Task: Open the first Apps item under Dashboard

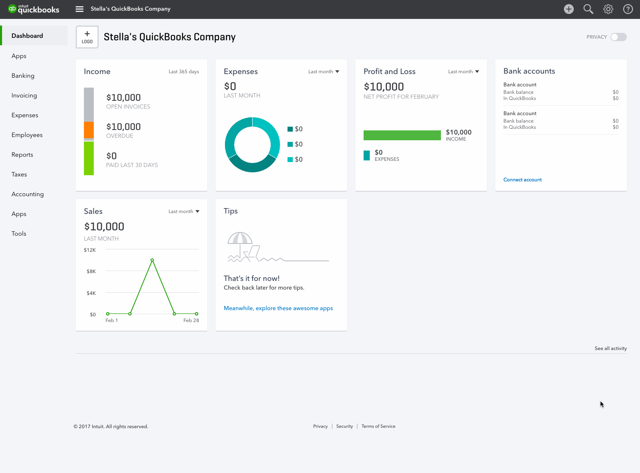Action: pyautogui.click(x=19, y=56)
